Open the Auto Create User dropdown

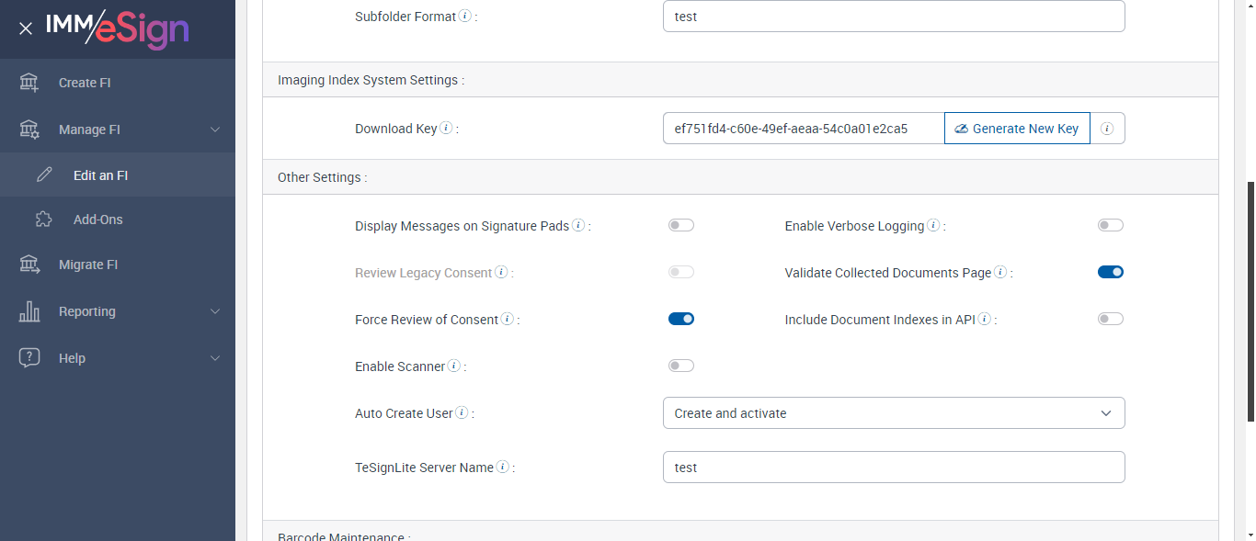[x=894, y=413]
